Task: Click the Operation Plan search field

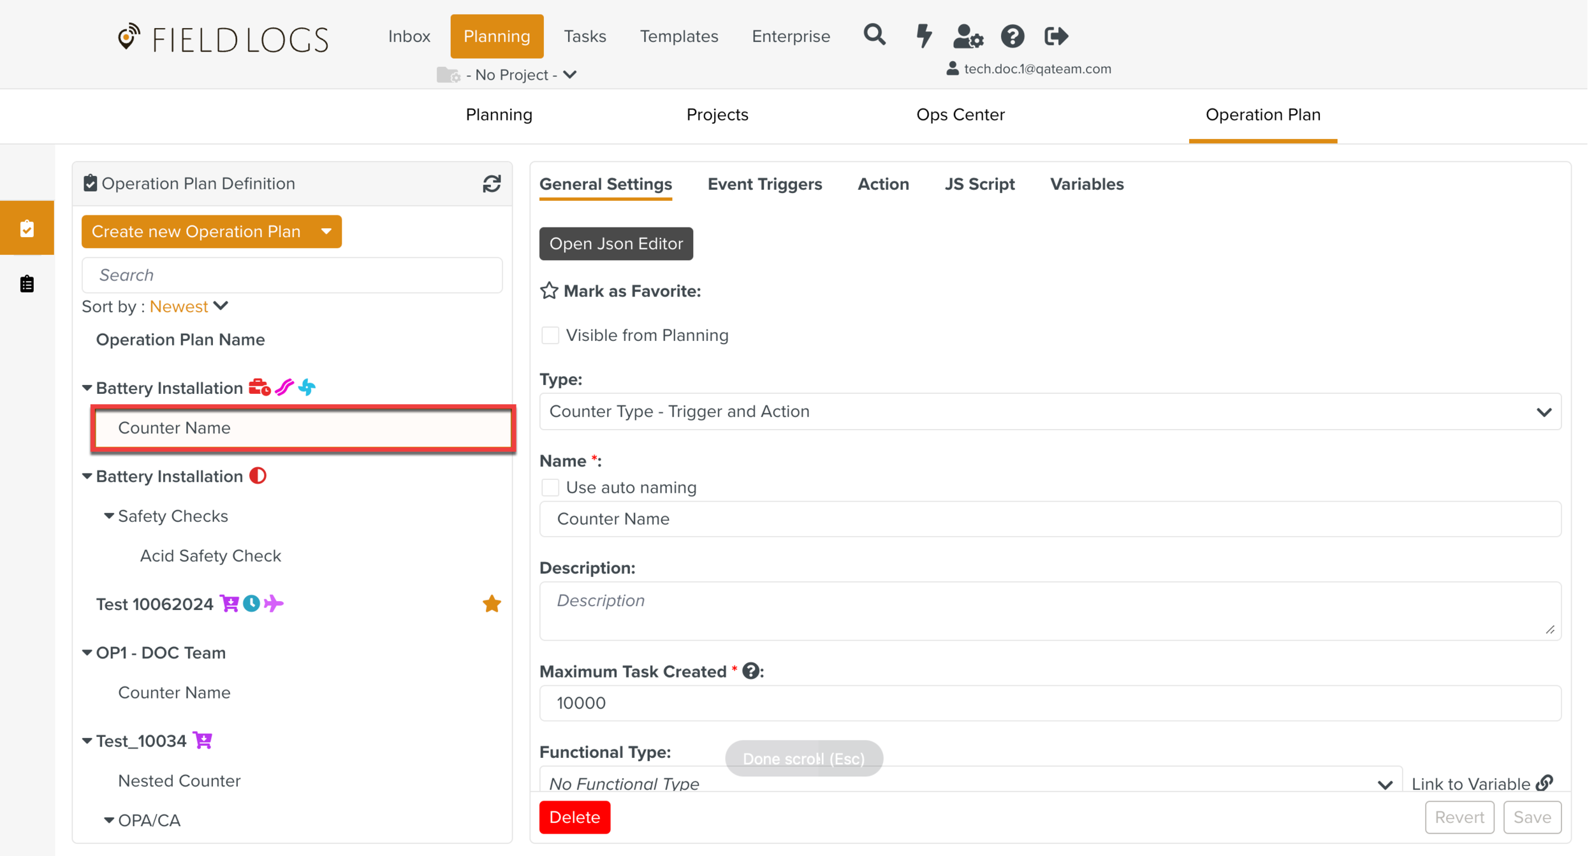Action: click(x=292, y=275)
